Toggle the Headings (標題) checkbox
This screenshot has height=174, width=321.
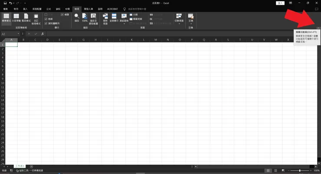pyautogui.click(x=62, y=15)
